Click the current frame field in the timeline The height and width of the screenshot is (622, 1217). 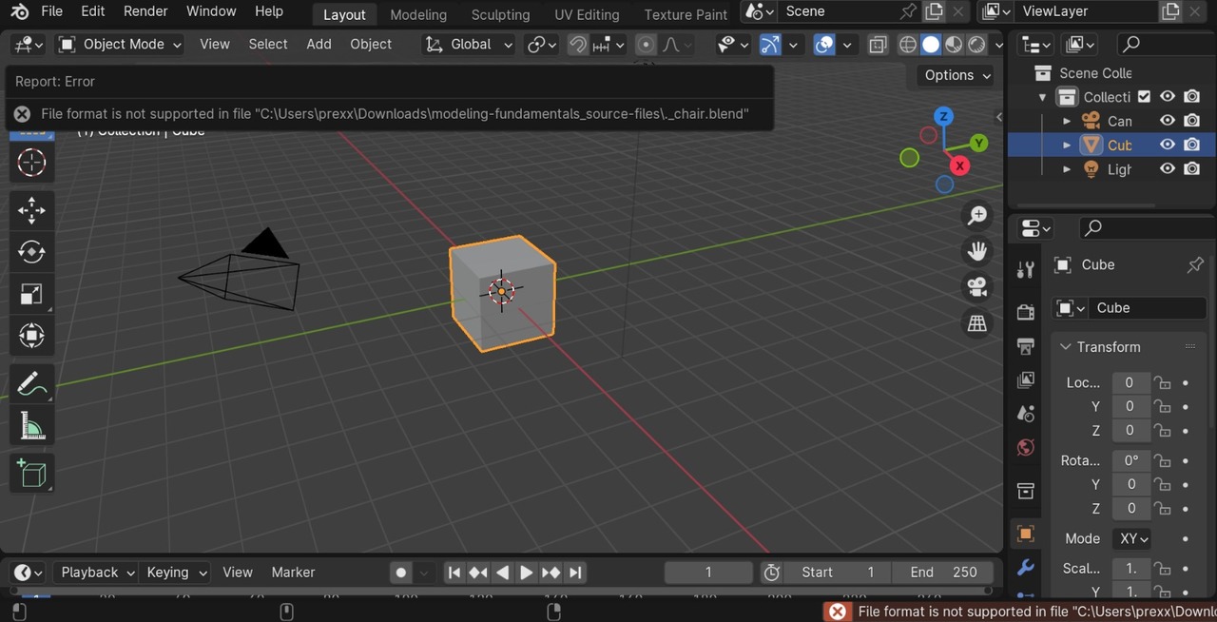click(707, 572)
